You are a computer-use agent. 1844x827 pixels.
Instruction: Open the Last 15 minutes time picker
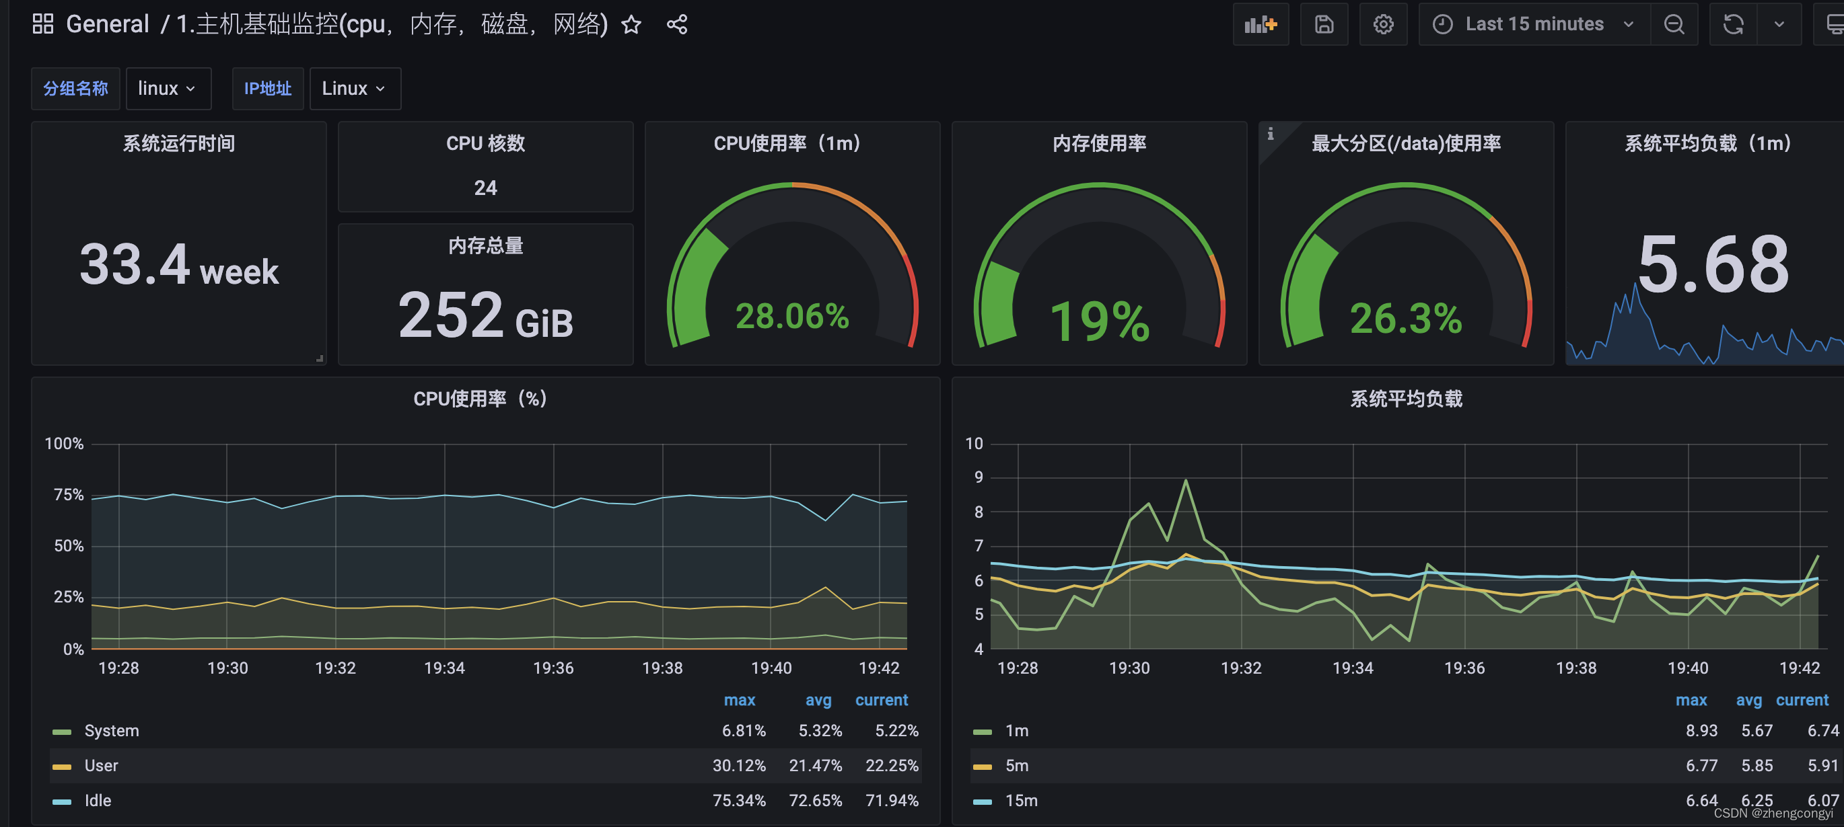(1534, 24)
